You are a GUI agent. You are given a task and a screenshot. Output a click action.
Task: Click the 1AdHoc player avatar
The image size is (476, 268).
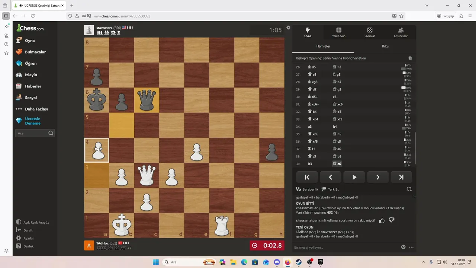(89, 246)
